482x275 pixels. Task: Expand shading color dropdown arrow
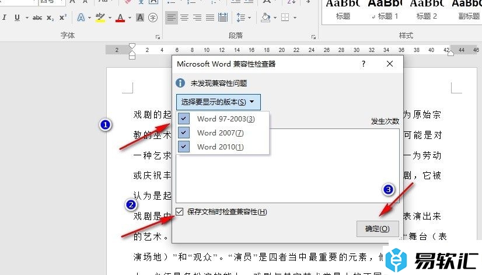275,18
